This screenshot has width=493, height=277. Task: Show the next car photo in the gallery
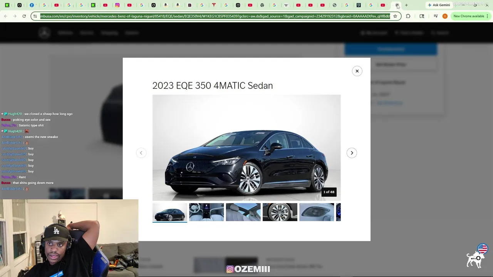click(352, 153)
